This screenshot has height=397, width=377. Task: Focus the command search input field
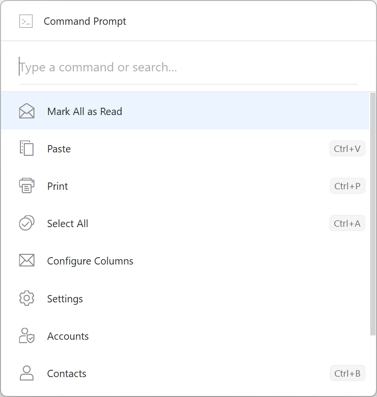coord(188,67)
